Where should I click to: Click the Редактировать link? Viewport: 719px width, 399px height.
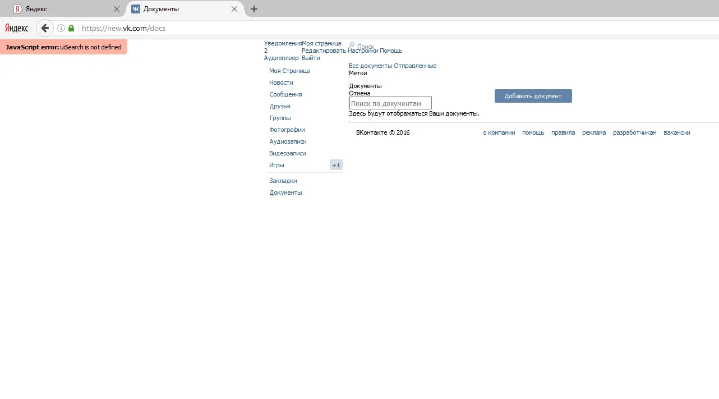324,51
